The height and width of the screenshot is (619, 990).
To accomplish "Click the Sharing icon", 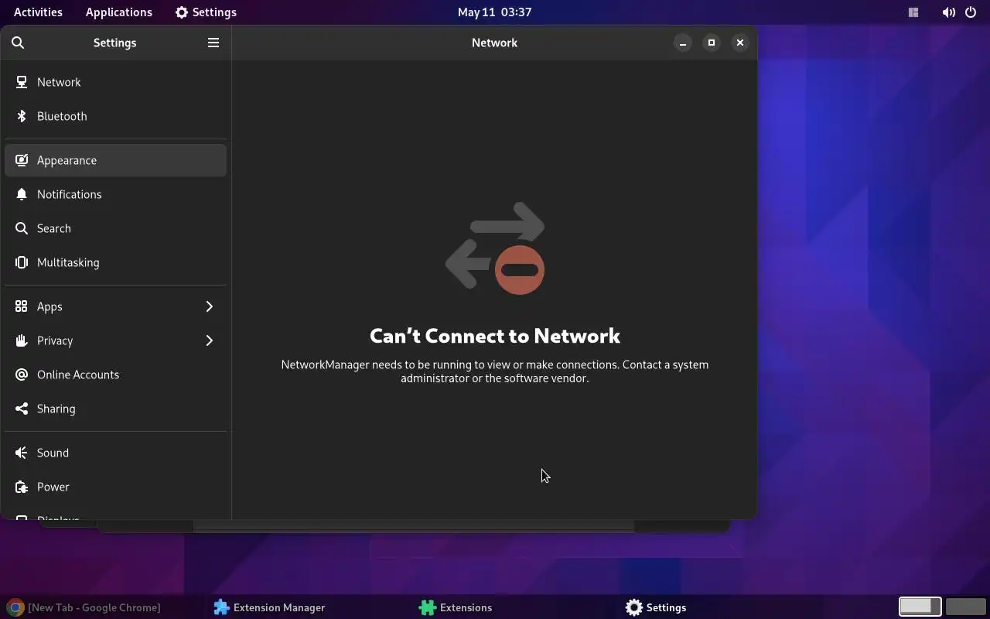I will [x=22, y=409].
